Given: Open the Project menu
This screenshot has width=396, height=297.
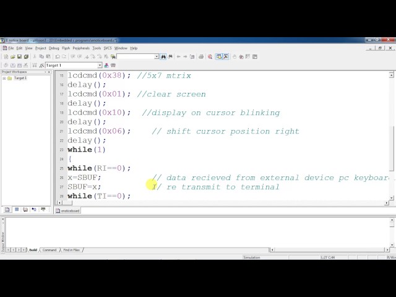Looking at the screenshot, I should 40,48.
